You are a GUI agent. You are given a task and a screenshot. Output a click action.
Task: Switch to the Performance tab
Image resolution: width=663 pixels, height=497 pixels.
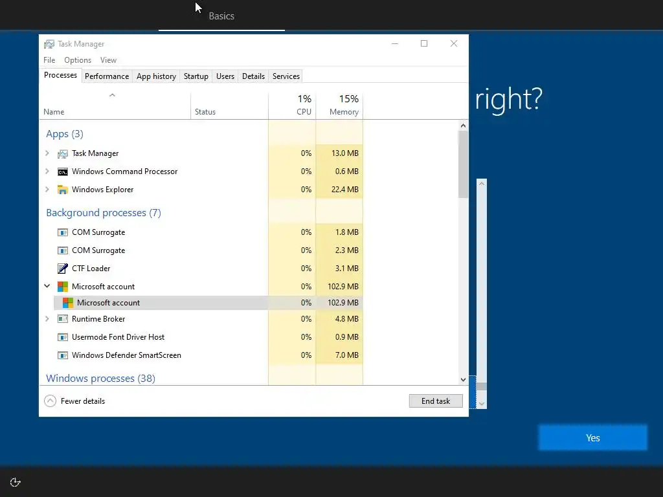[107, 76]
